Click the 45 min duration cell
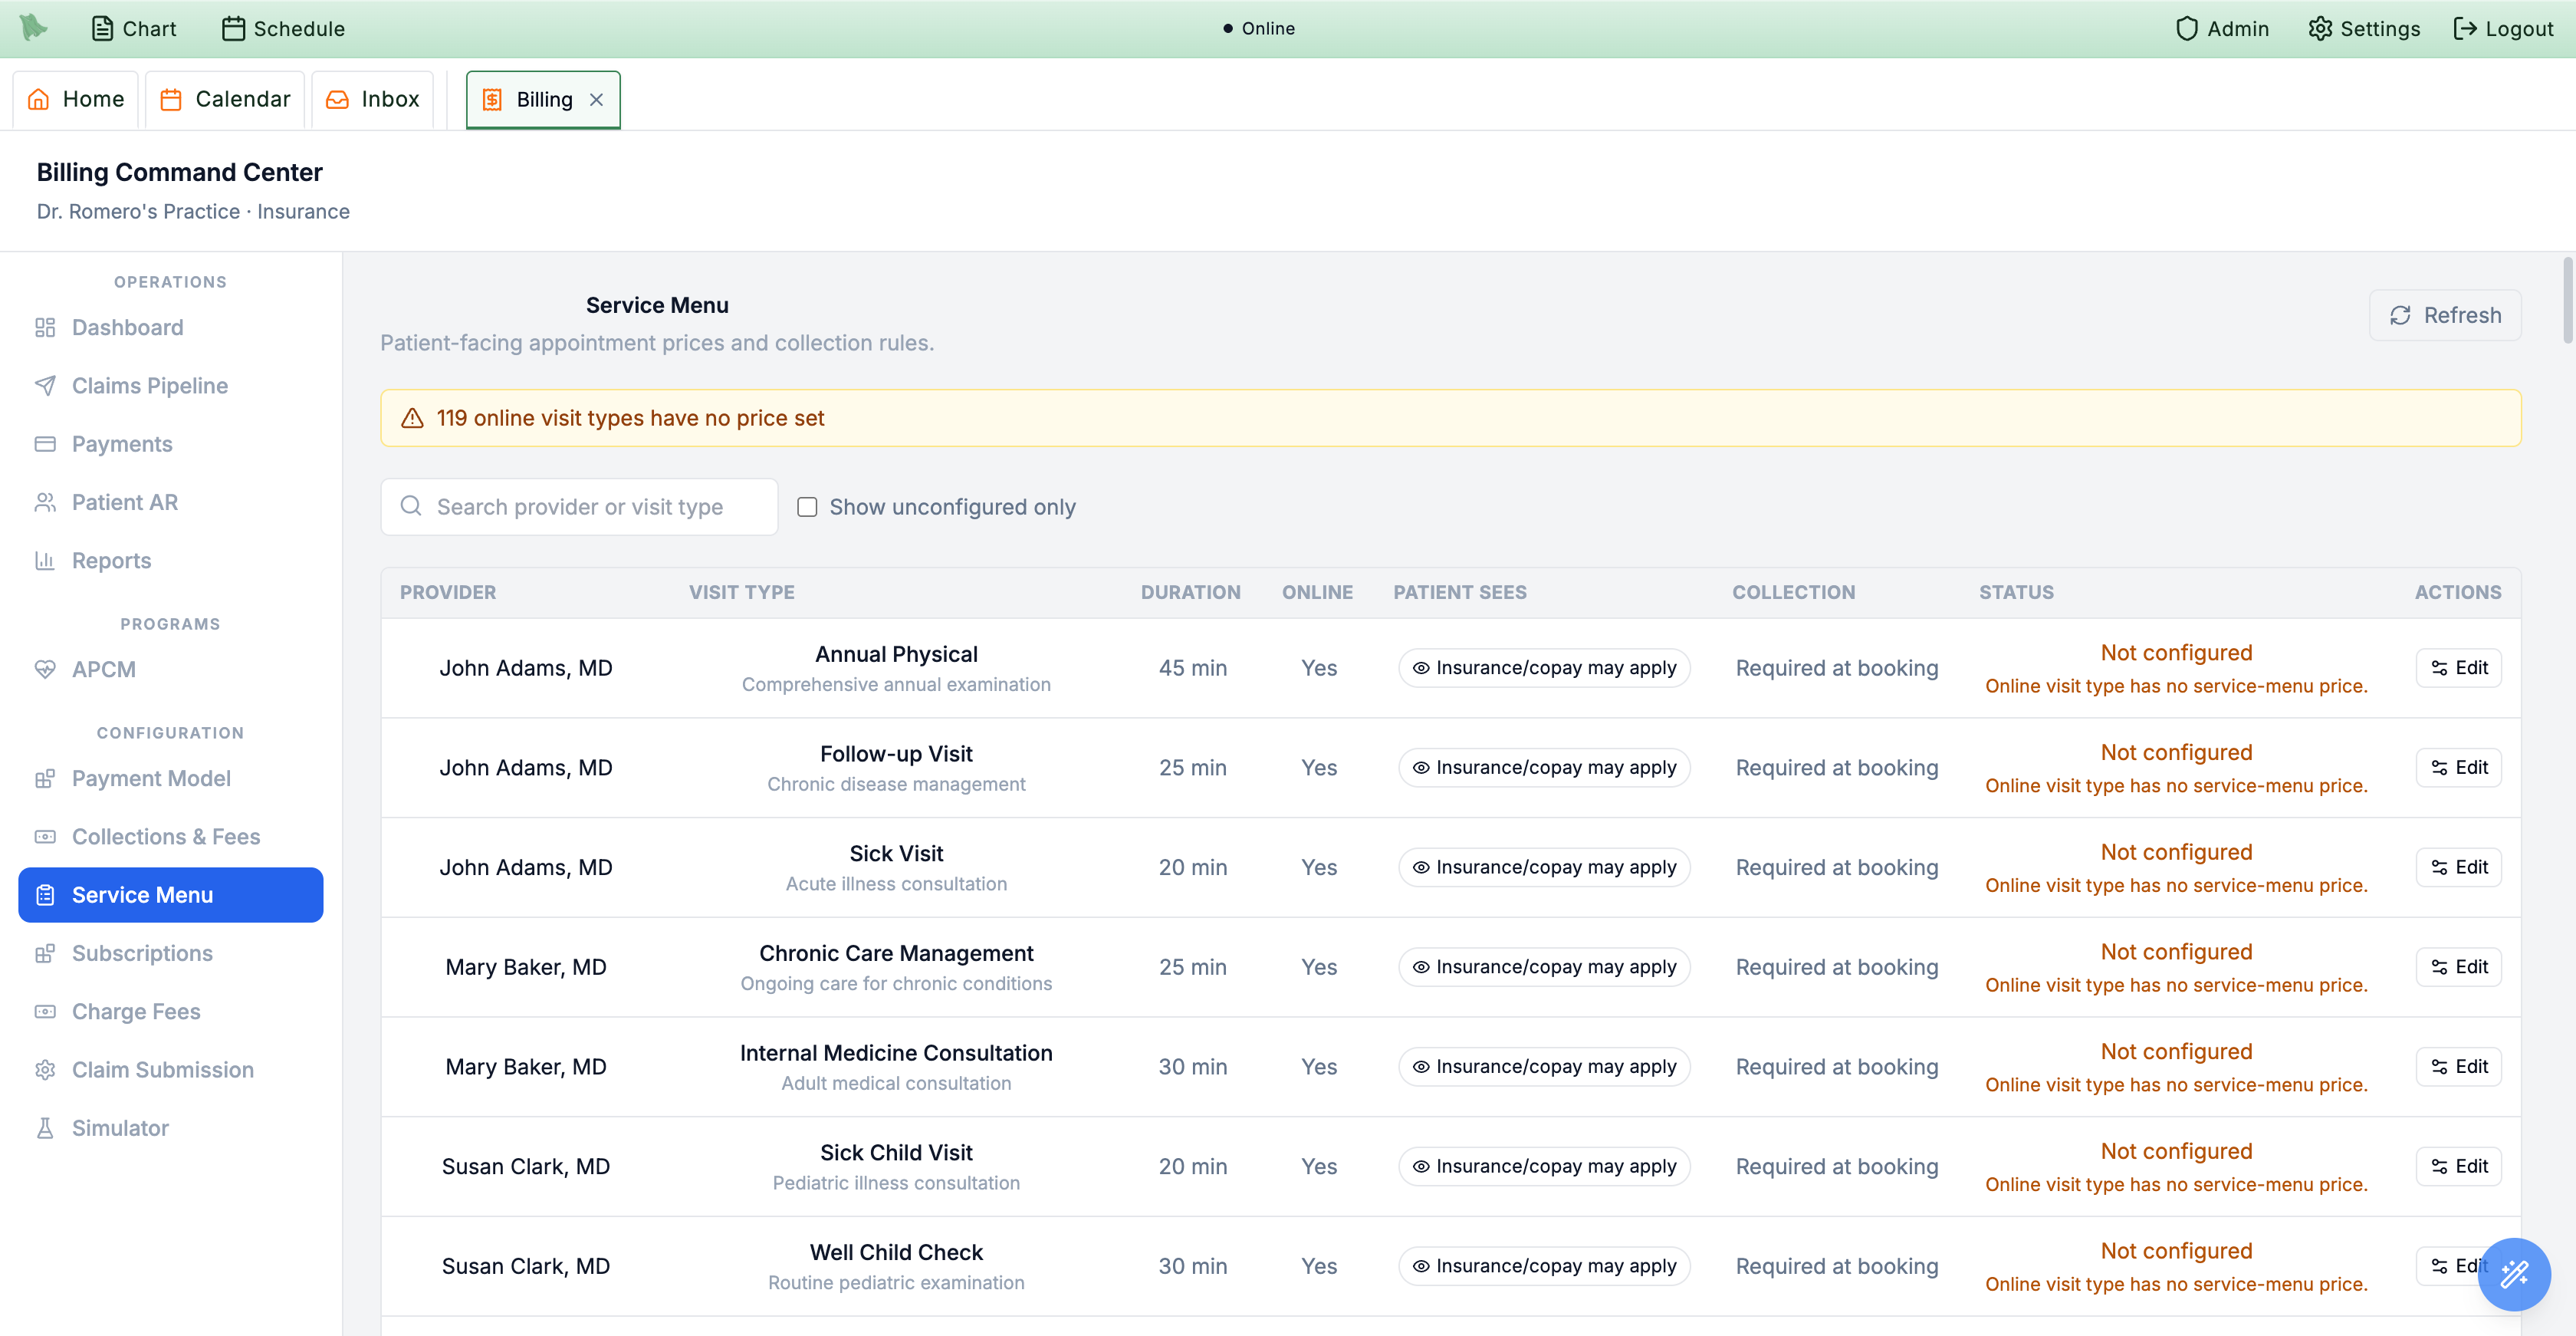2576x1336 pixels. [1192, 667]
